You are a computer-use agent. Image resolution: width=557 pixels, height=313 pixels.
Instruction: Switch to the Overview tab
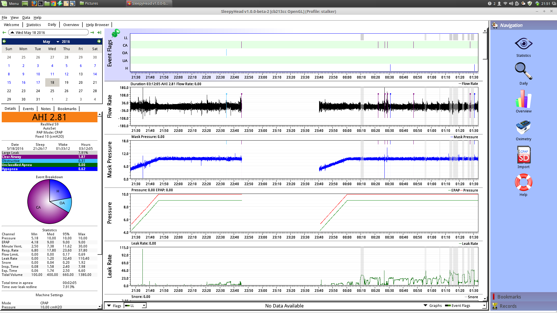pos(71,25)
